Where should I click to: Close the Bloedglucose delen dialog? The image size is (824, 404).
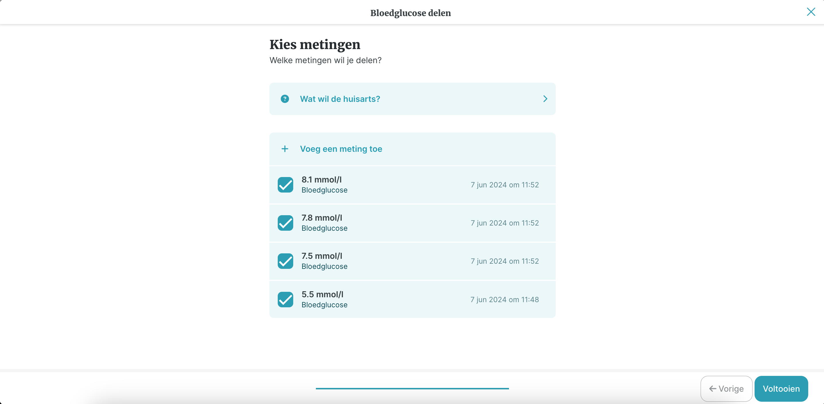point(811,12)
